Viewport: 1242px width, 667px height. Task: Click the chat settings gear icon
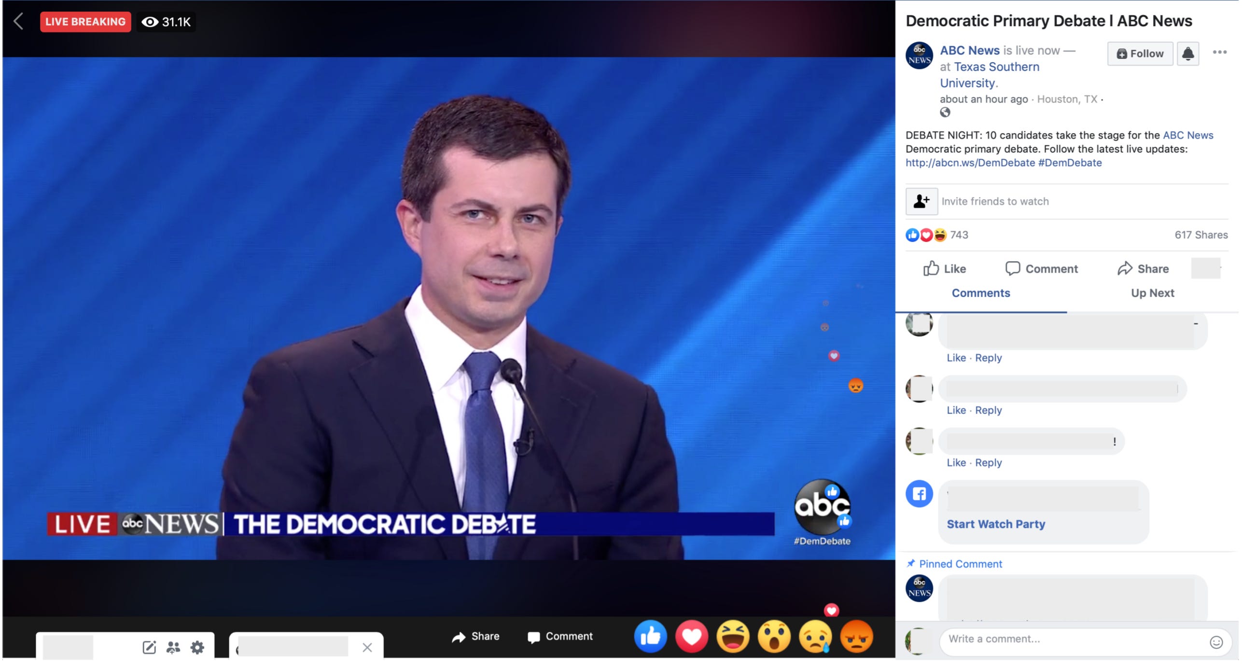[x=197, y=647]
